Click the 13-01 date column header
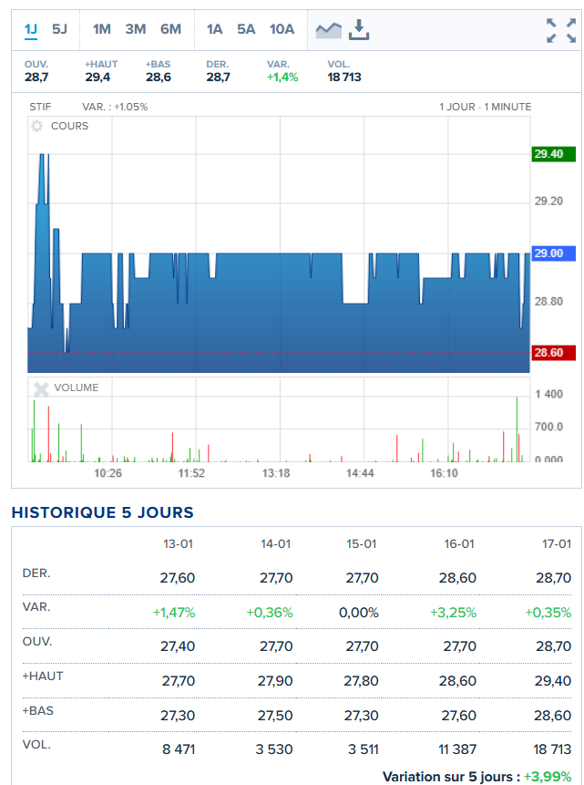584x785 pixels. coord(179,543)
